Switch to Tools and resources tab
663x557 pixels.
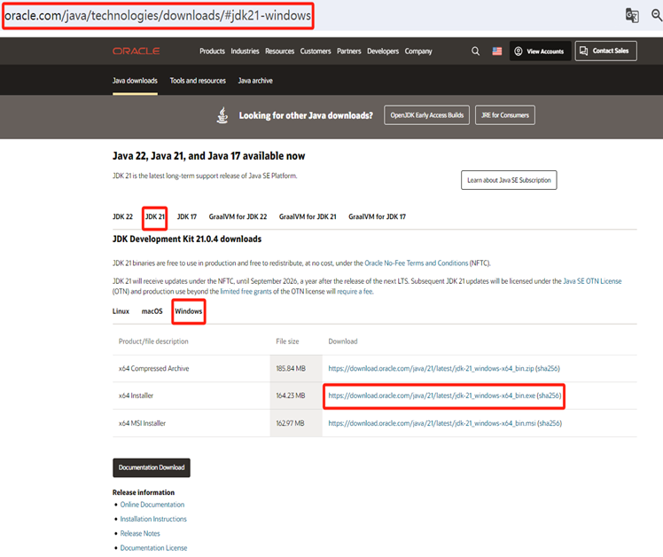pos(198,81)
